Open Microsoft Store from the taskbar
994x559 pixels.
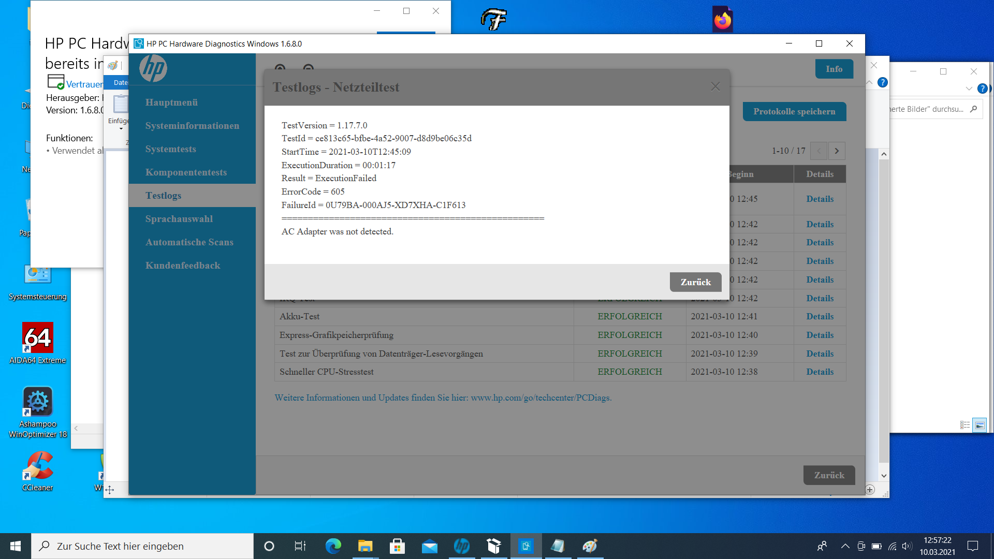pos(397,546)
